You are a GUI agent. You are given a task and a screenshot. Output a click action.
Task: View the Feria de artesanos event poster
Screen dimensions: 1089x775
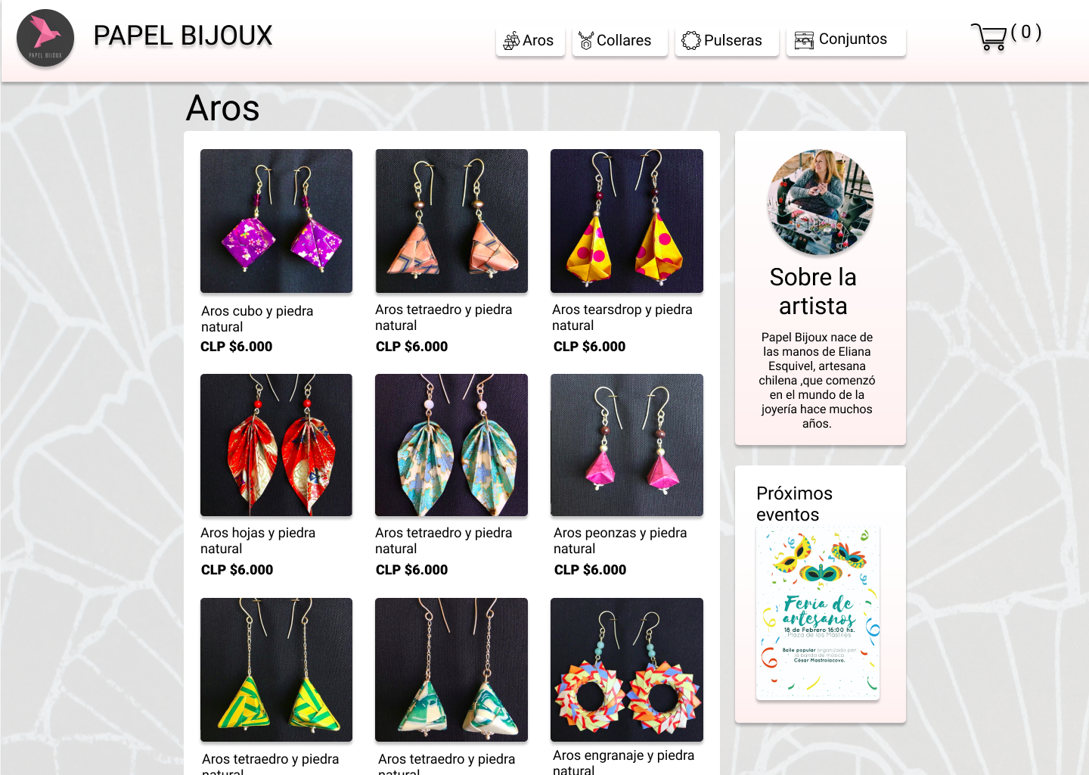(818, 613)
